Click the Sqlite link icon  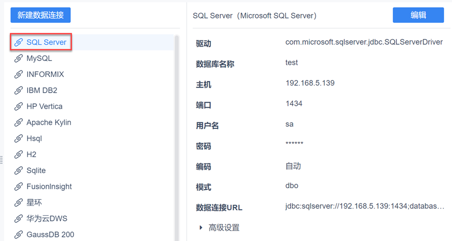point(19,171)
